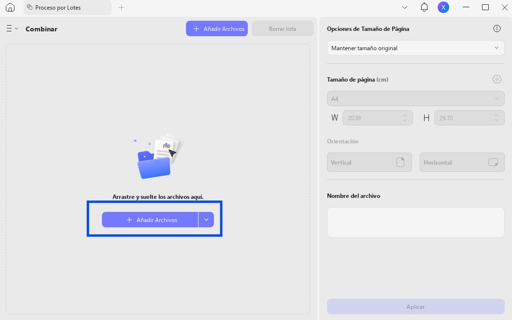
Task: Open a new tab with the plus icon
Action: click(x=121, y=8)
